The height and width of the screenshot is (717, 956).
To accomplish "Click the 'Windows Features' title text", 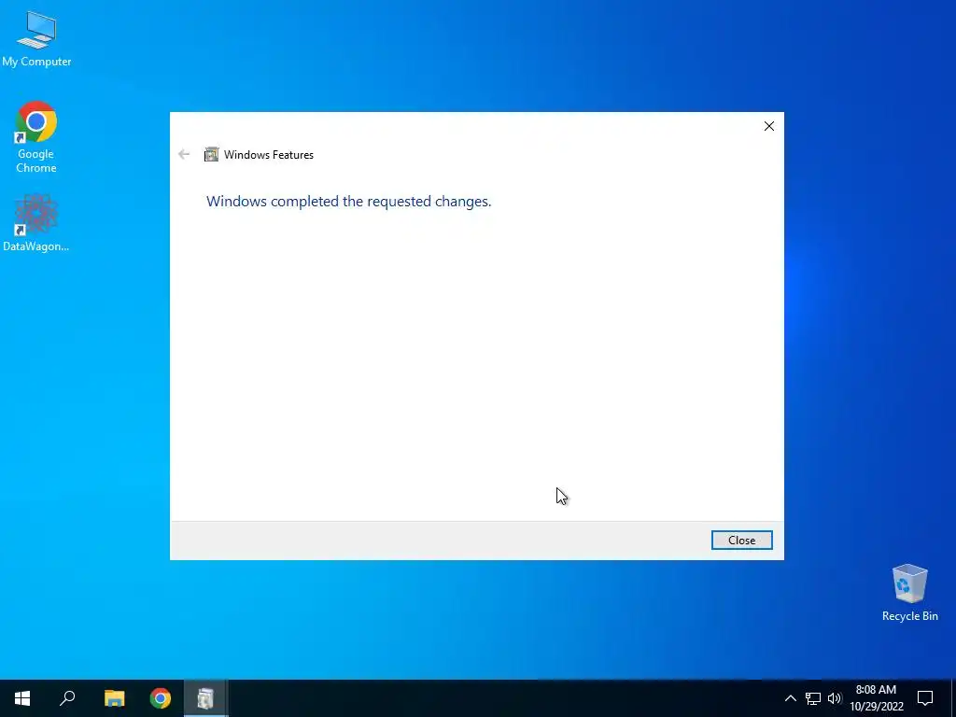I will pyautogui.click(x=269, y=155).
